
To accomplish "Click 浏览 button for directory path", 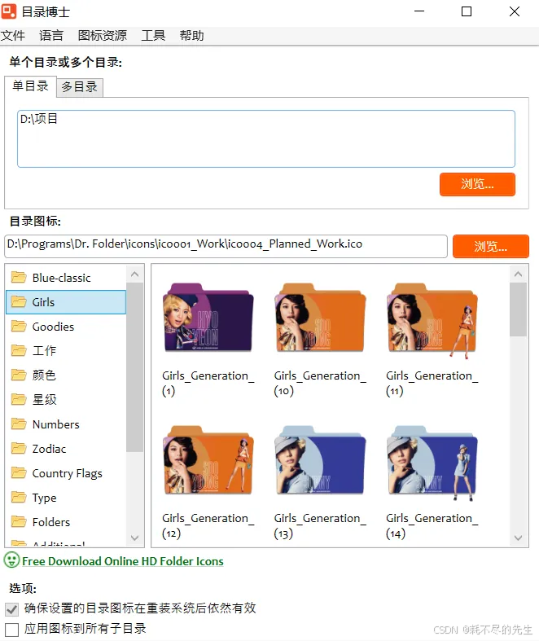I will click(477, 184).
